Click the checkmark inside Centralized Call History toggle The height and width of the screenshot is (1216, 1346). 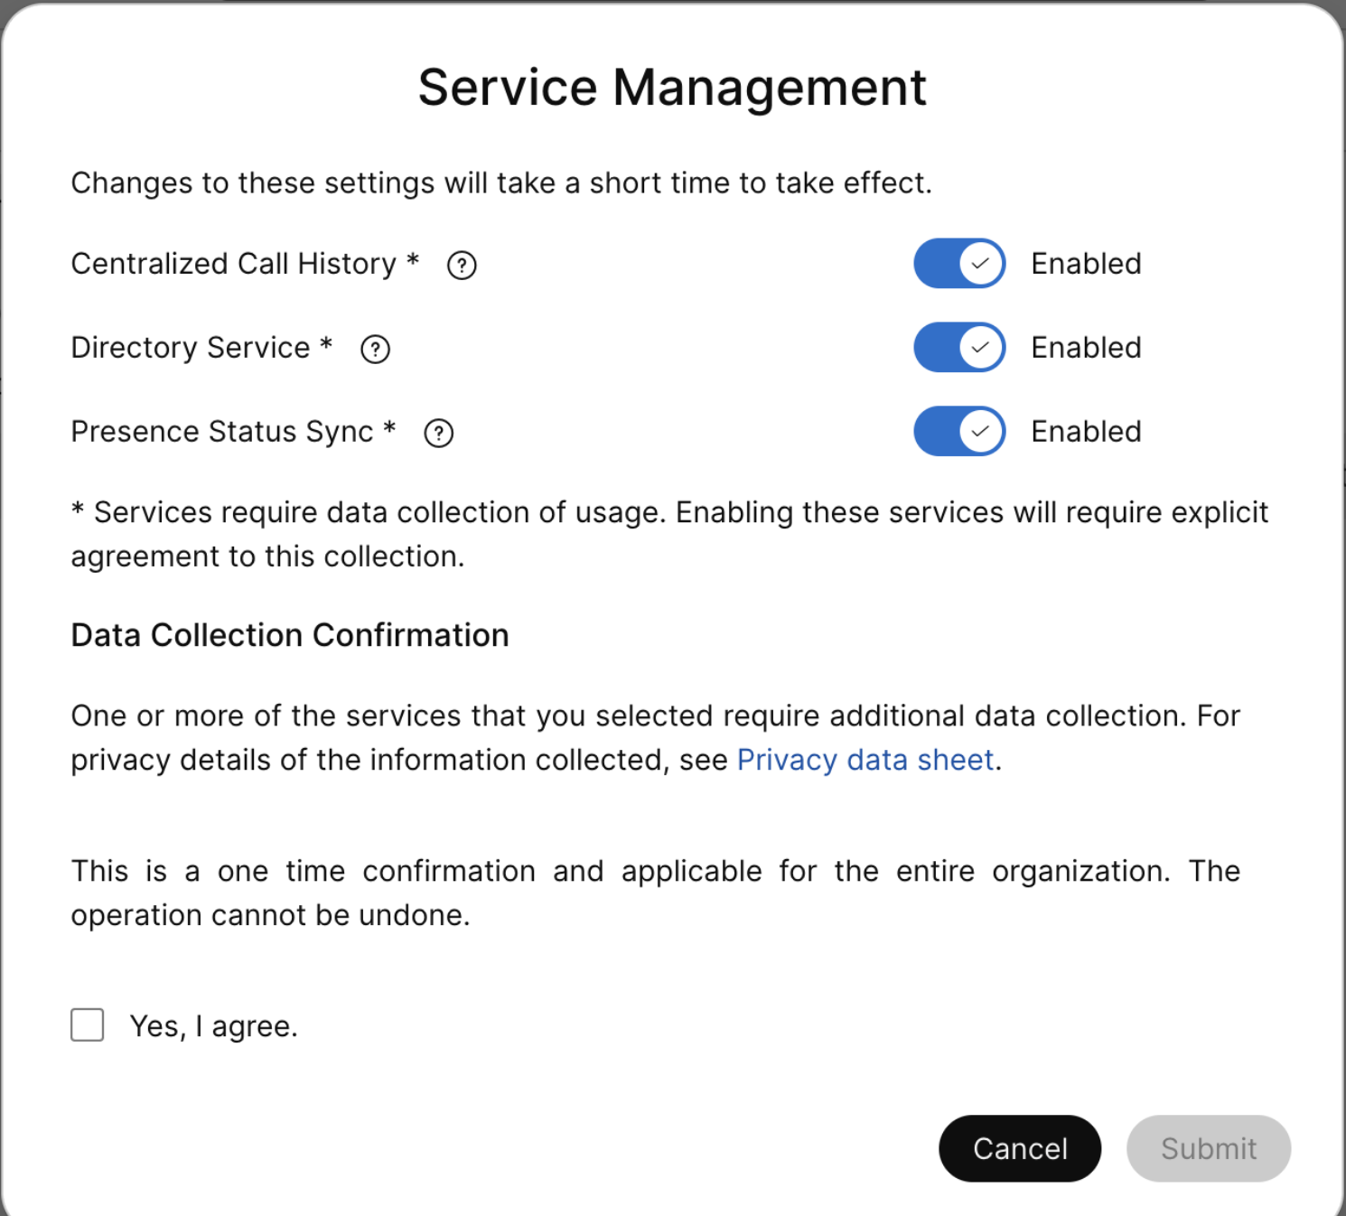[978, 263]
